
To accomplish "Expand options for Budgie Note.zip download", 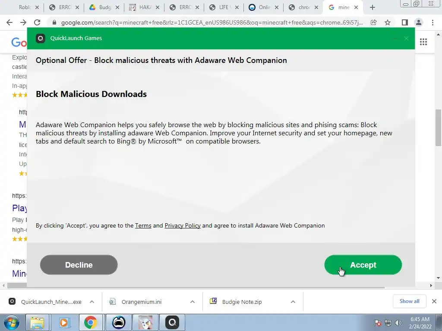I will click(293, 302).
